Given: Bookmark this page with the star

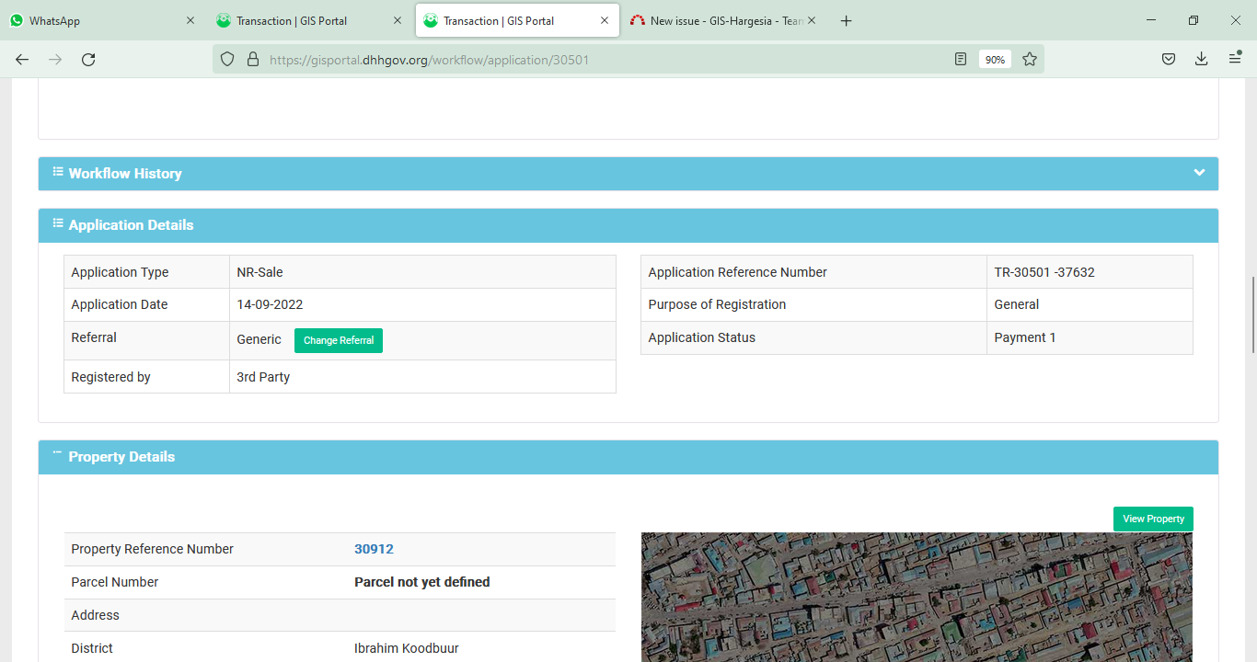Looking at the screenshot, I should 1030,59.
